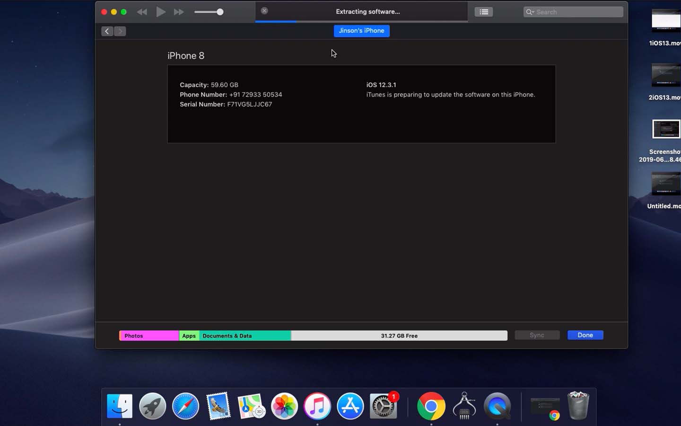Viewport: 681px width, 426px height.
Task: Open Finder from the dock
Action: (120, 406)
